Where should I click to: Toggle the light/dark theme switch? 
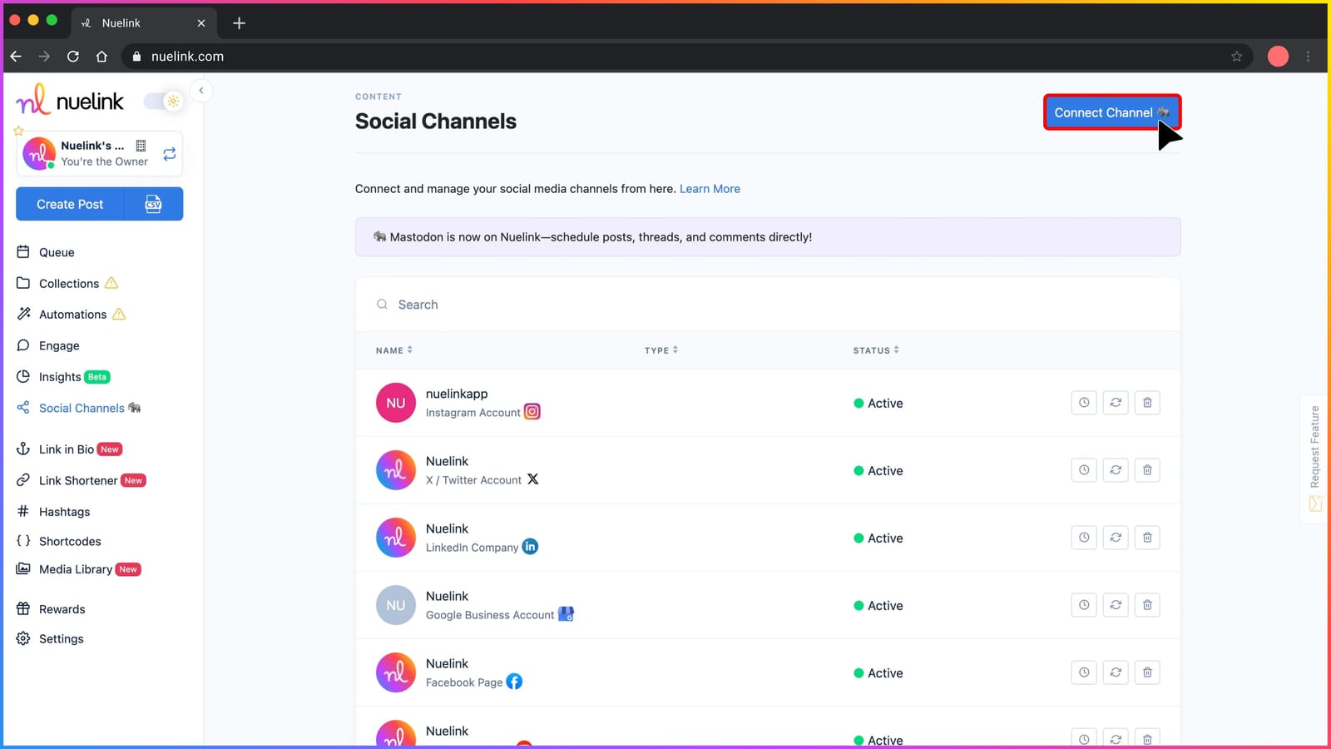(x=163, y=102)
